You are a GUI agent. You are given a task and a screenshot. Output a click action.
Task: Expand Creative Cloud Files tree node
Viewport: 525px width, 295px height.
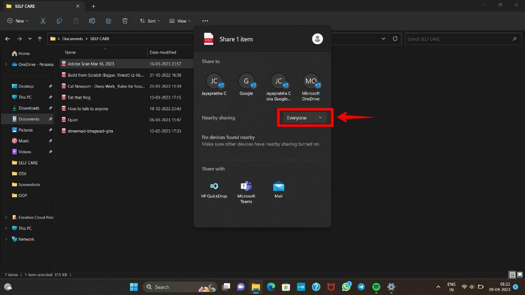coord(6,217)
